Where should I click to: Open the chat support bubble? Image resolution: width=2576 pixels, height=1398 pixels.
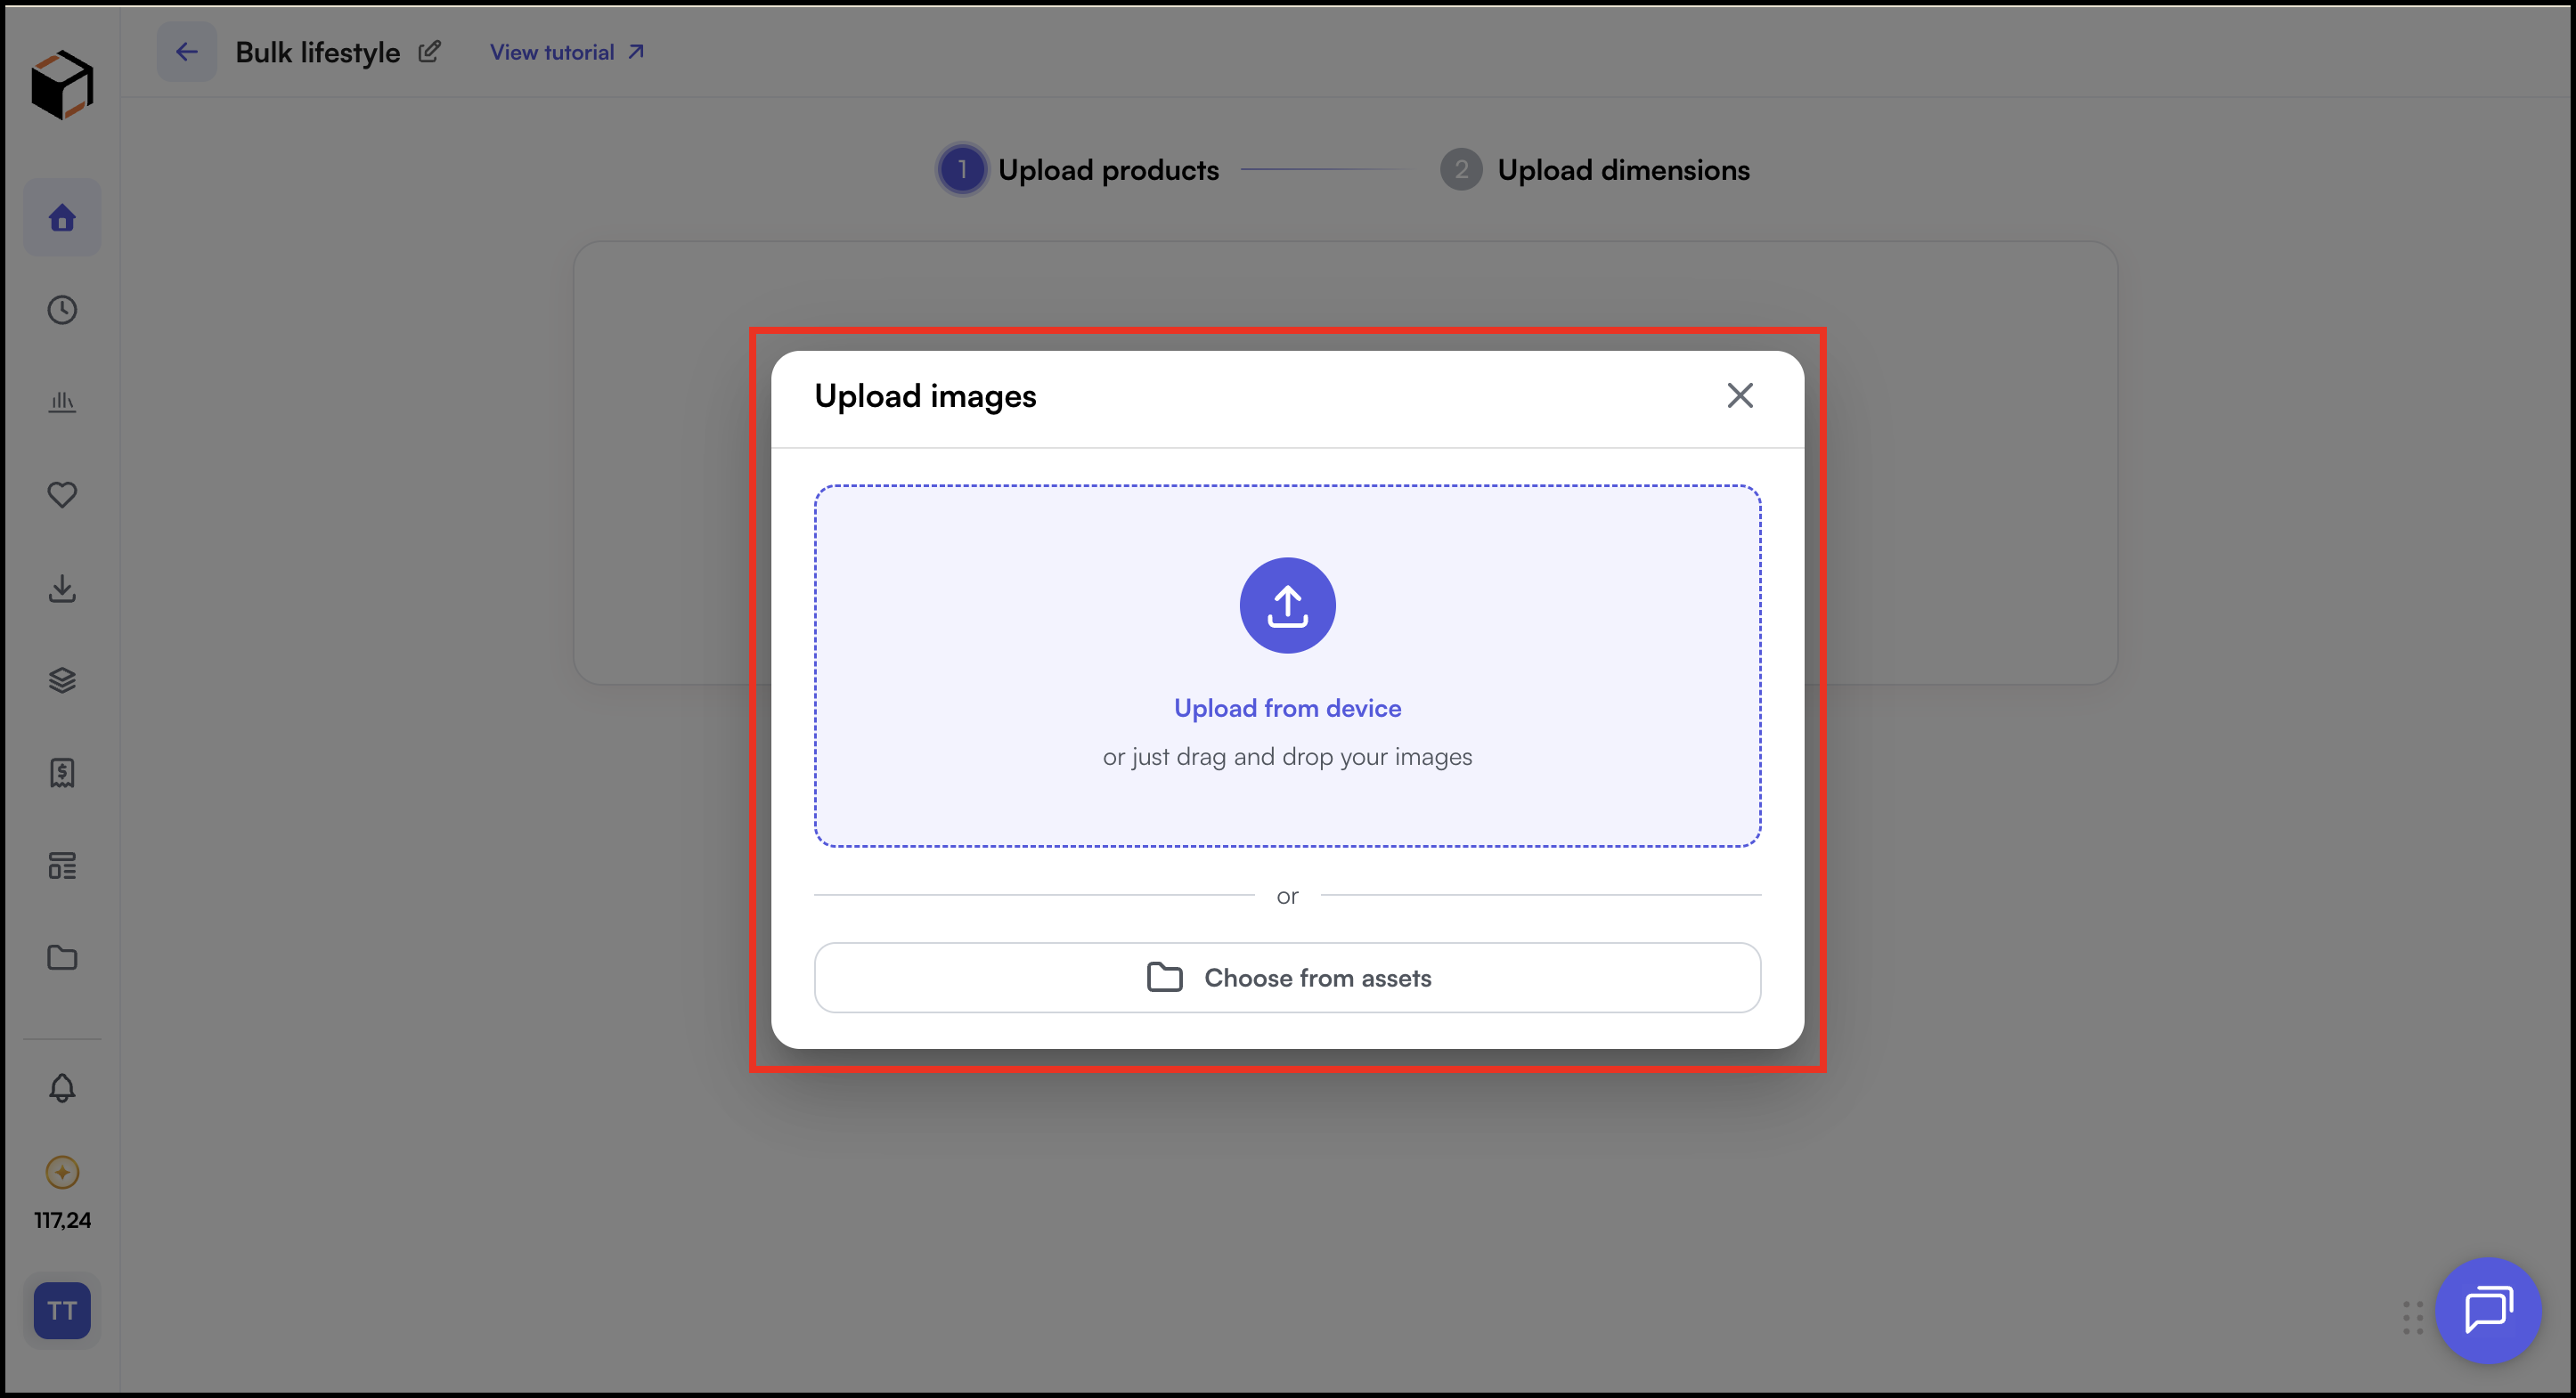(2488, 1311)
